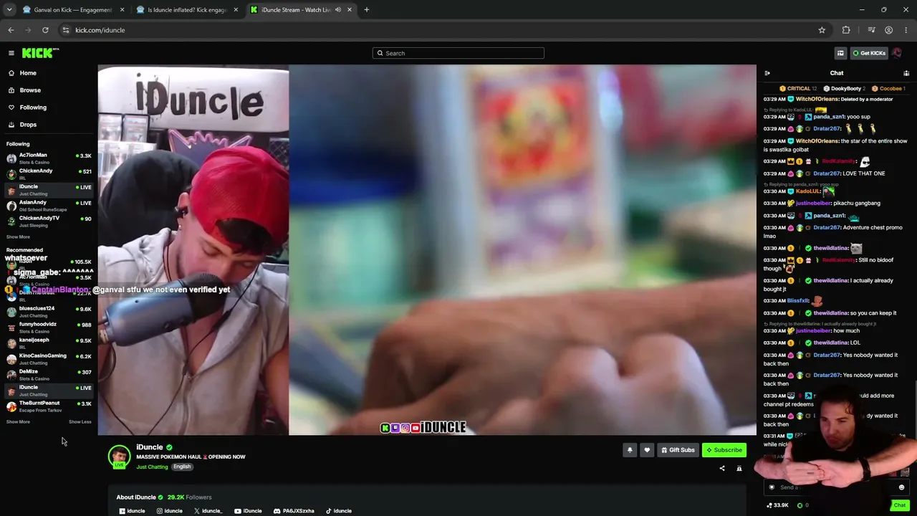Open Ac7ionMan's channel from Following list
This screenshot has height=516, width=917.
49,158
